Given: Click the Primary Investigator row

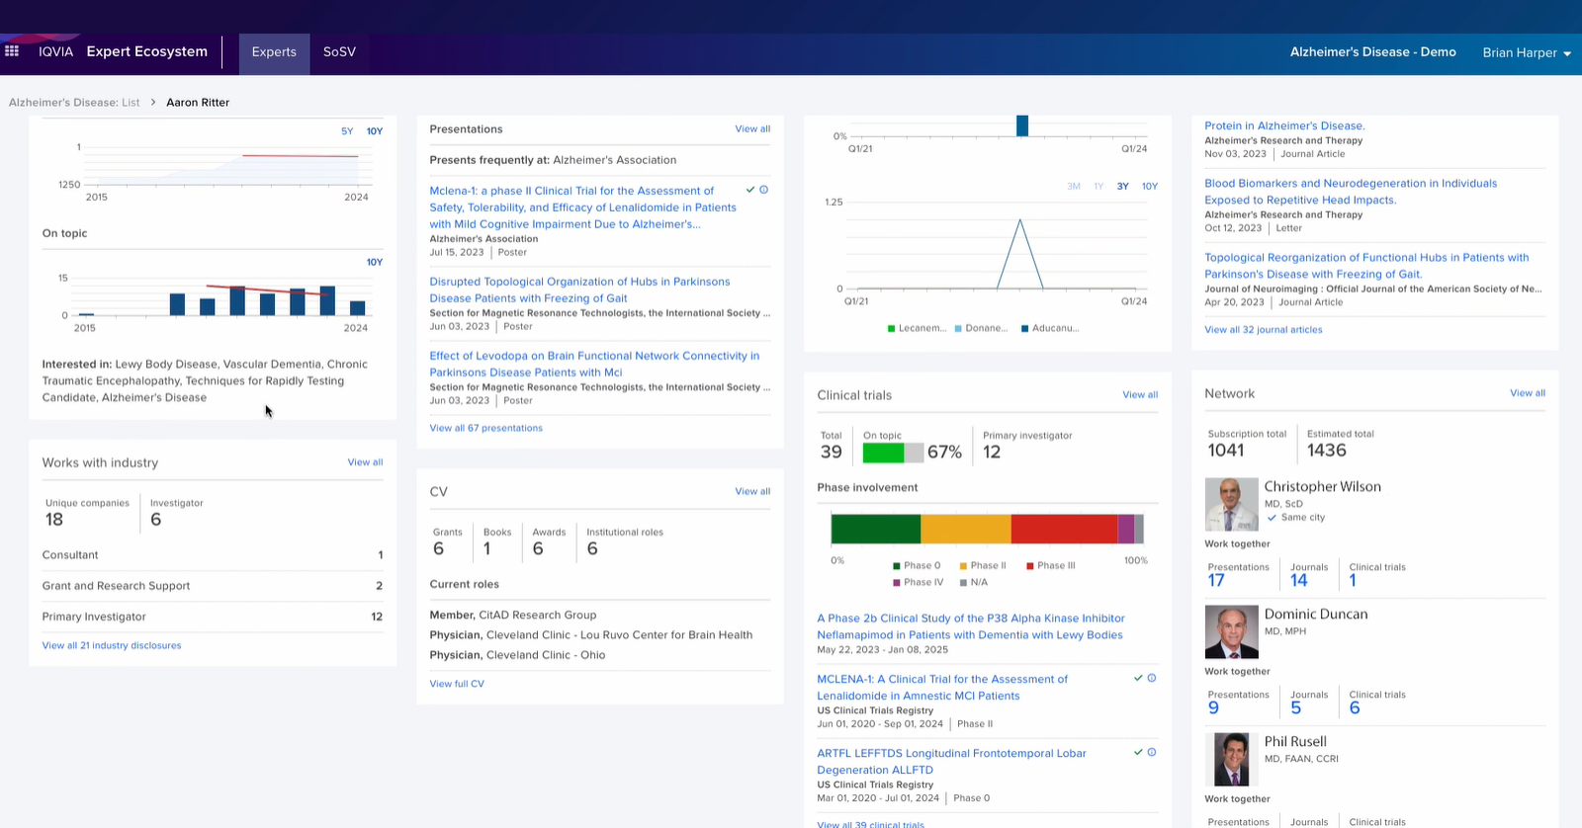Looking at the screenshot, I should coord(213,617).
